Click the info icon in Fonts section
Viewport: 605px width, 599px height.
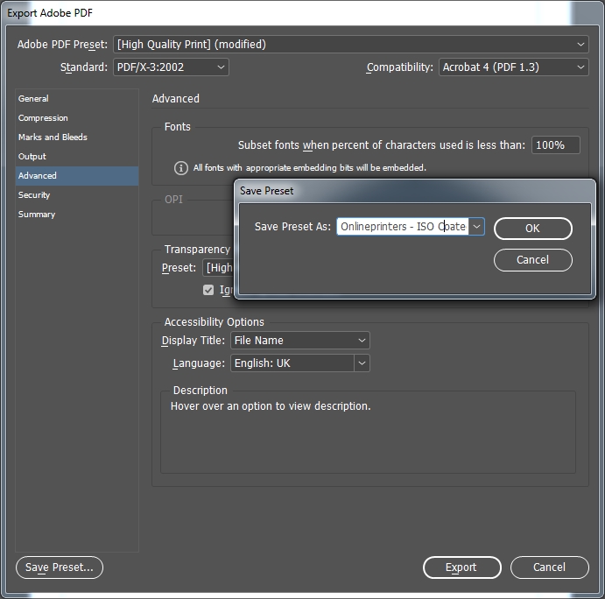coord(181,168)
